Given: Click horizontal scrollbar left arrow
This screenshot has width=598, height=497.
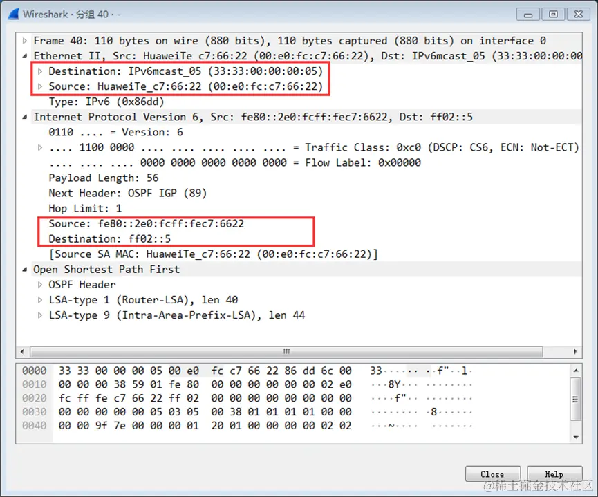Looking at the screenshot, I should coord(22,351).
